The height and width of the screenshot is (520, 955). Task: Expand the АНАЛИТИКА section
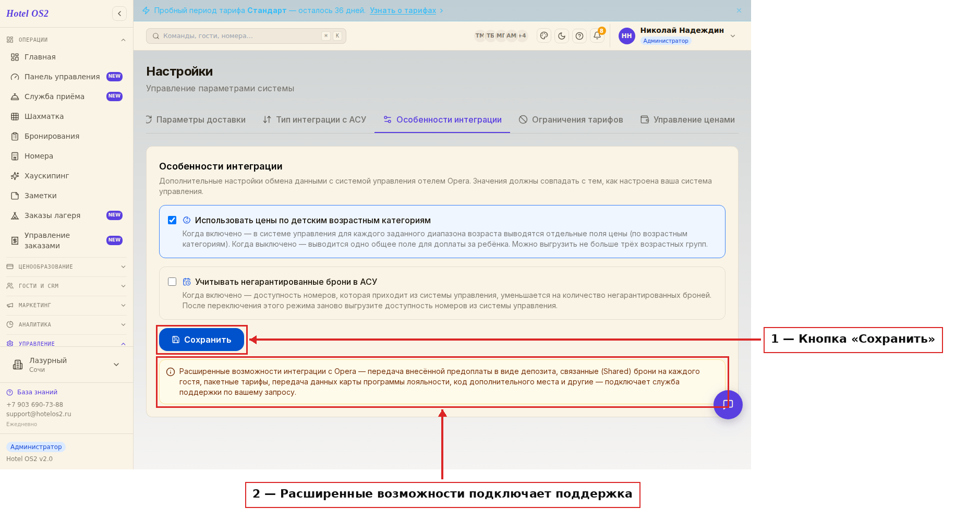pos(66,324)
